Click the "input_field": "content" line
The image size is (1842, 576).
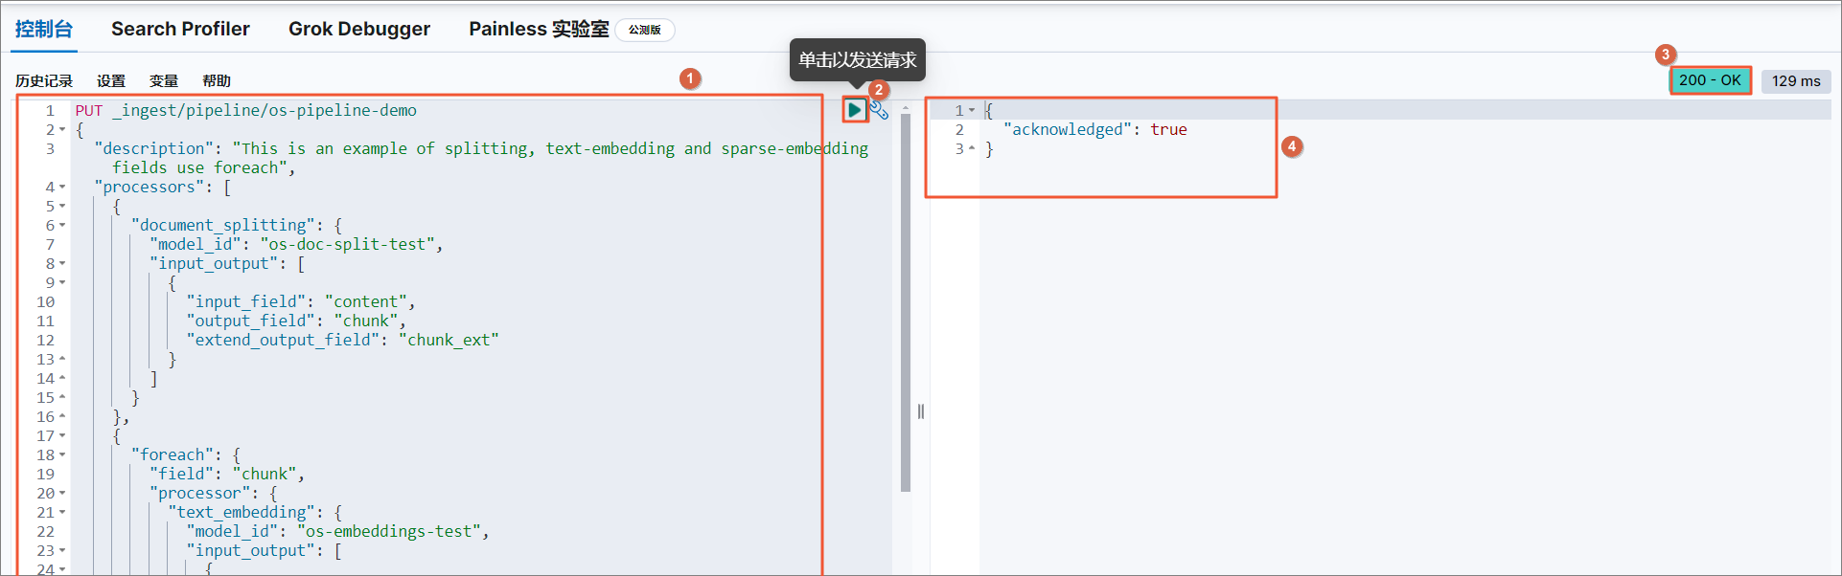coord(301,301)
